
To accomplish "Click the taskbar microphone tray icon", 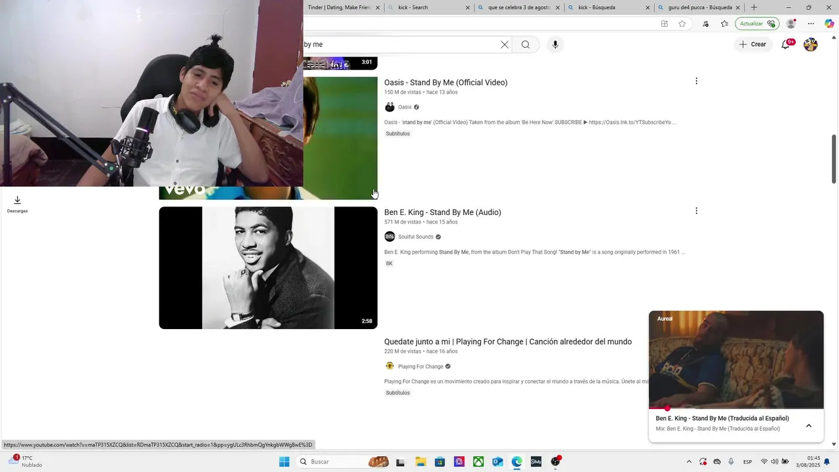I will [x=731, y=462].
